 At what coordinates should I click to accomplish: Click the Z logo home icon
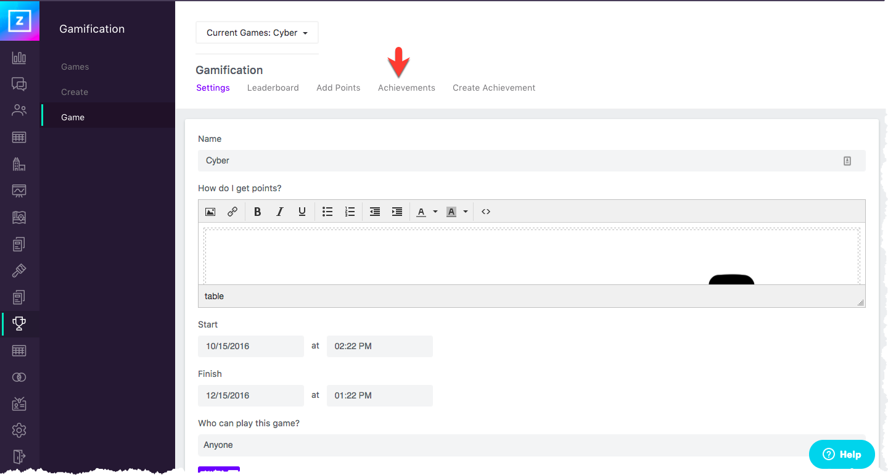pos(20,20)
